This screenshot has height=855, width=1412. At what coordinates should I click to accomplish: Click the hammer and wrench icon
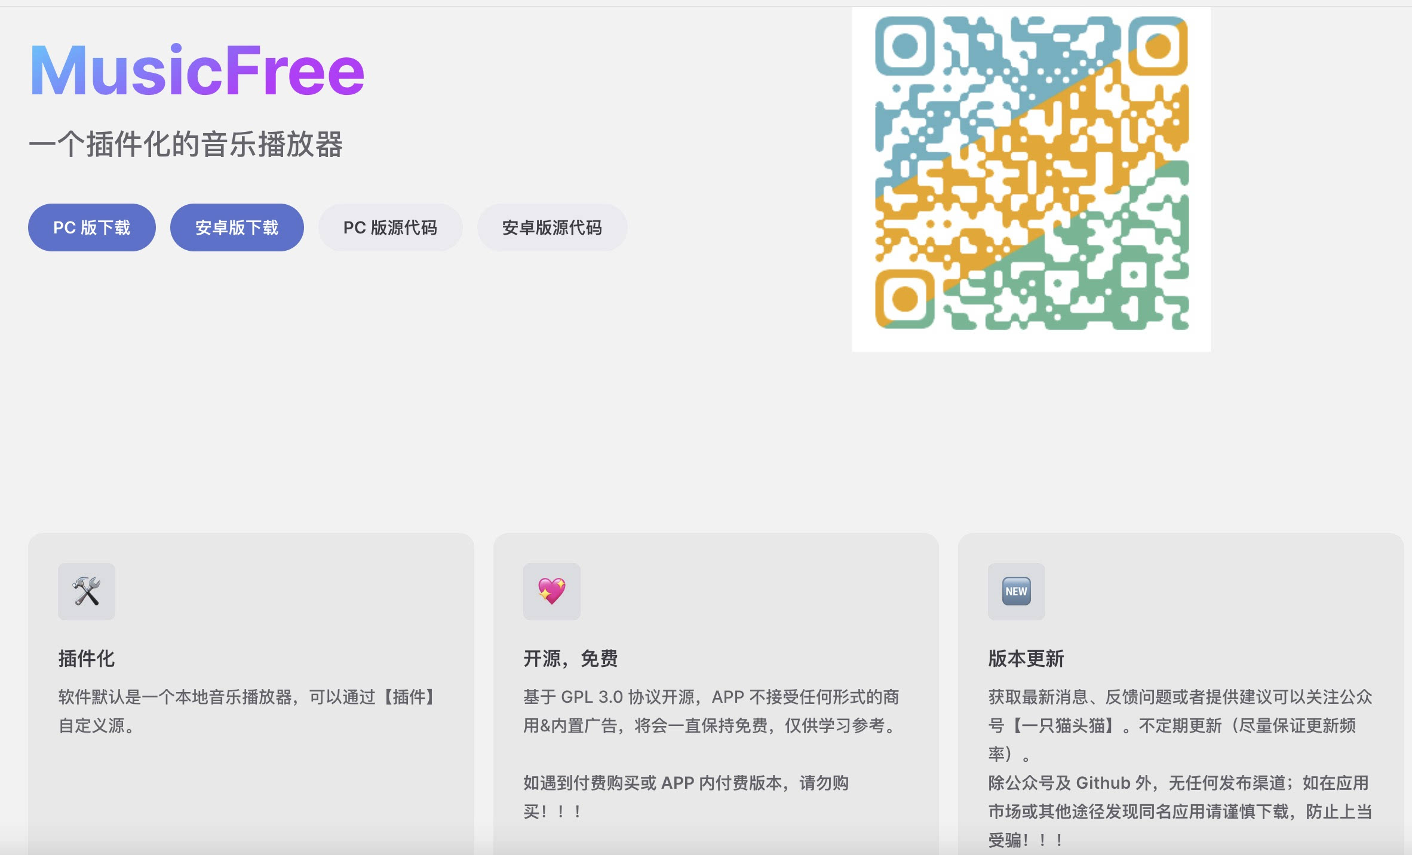point(87,591)
